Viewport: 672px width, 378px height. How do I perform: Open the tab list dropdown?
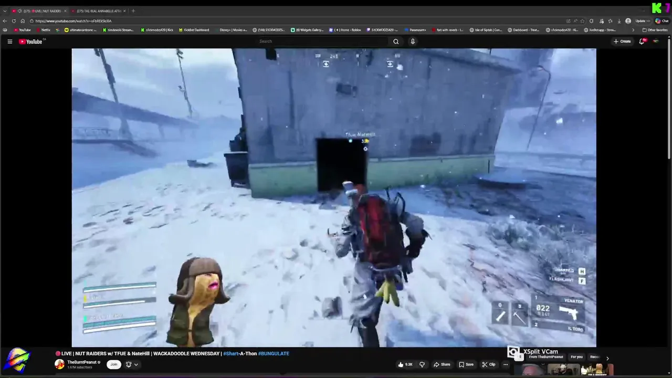coord(5,11)
